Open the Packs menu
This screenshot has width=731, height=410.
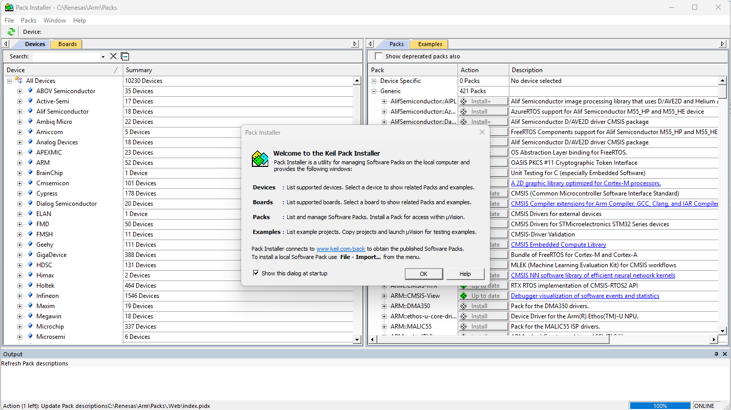tap(29, 20)
